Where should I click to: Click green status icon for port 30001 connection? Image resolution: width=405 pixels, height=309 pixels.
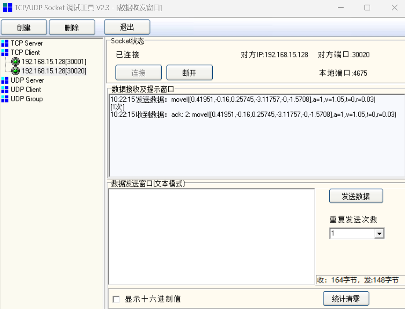coord(15,62)
